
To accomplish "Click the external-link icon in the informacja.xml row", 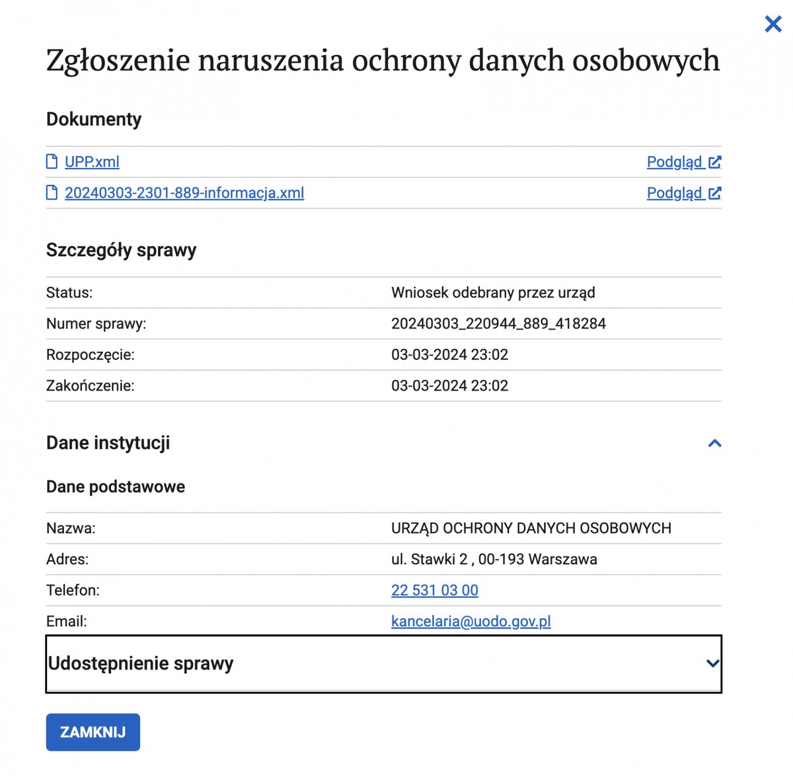I will pyautogui.click(x=714, y=193).
